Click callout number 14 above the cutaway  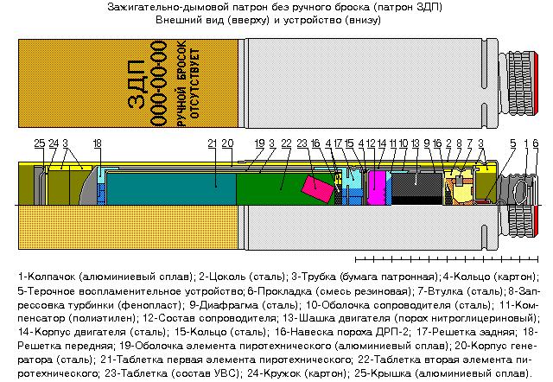pyautogui.click(x=382, y=143)
